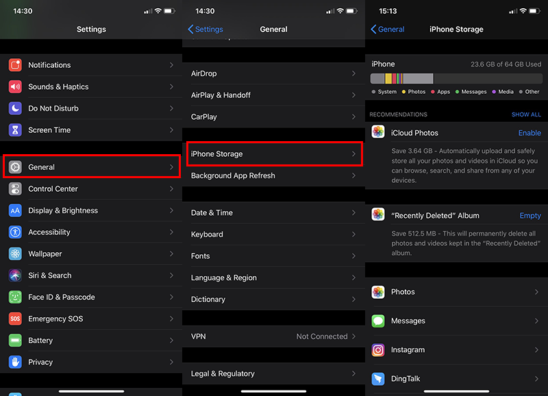Enable iCloud Photos
This screenshot has width=548, height=396.
(530, 132)
